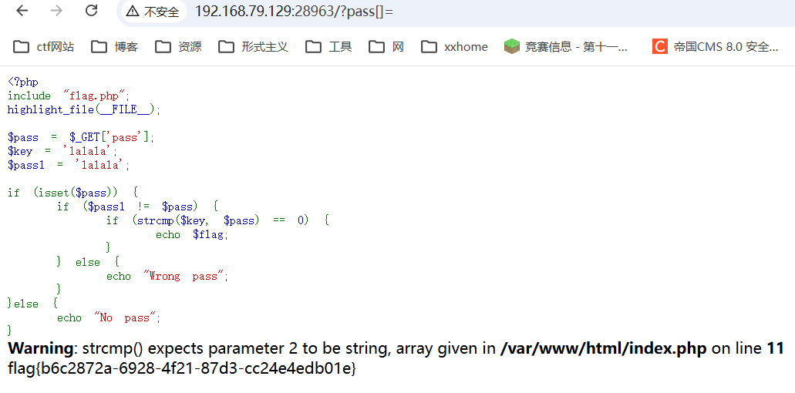Open the 网 bookmark folder
795x393 pixels.
point(386,47)
